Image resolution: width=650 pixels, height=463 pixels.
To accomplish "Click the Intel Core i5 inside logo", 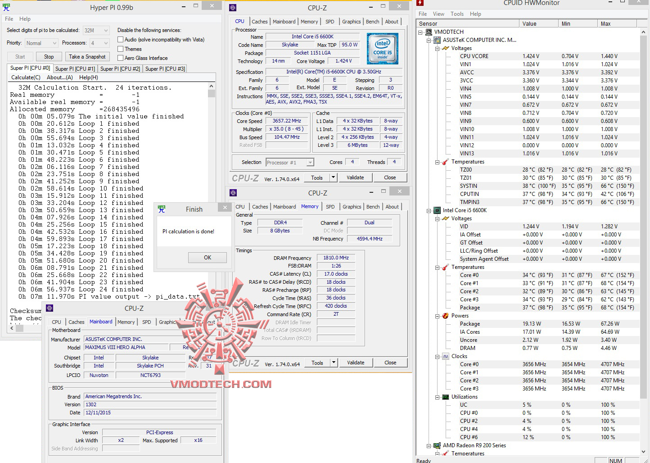I will (382, 49).
